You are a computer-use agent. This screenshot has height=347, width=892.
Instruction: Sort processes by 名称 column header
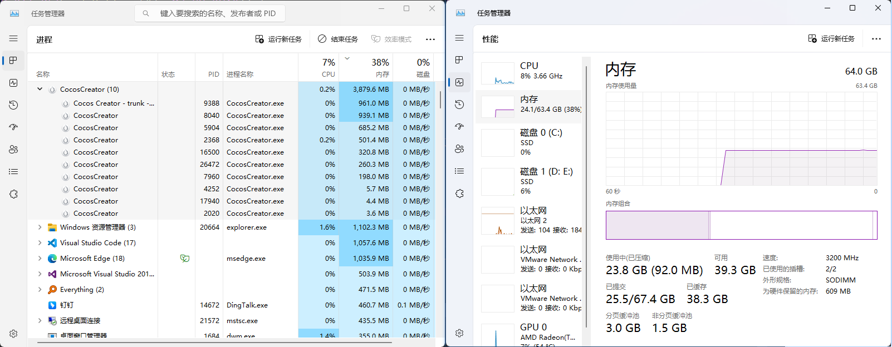coord(92,68)
